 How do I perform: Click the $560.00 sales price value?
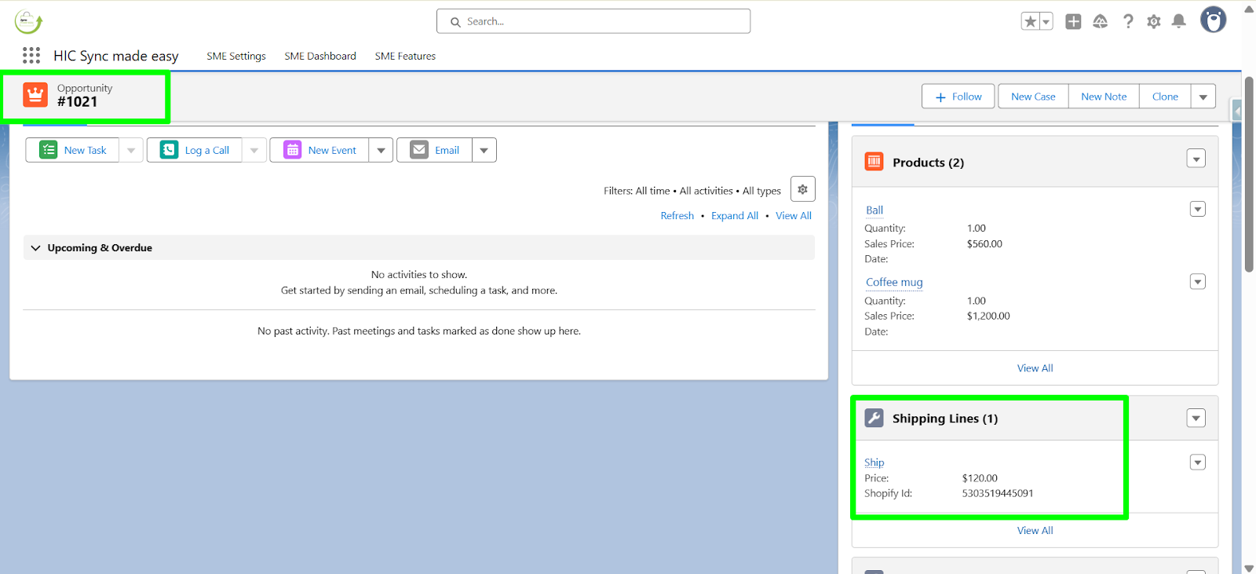click(x=984, y=244)
